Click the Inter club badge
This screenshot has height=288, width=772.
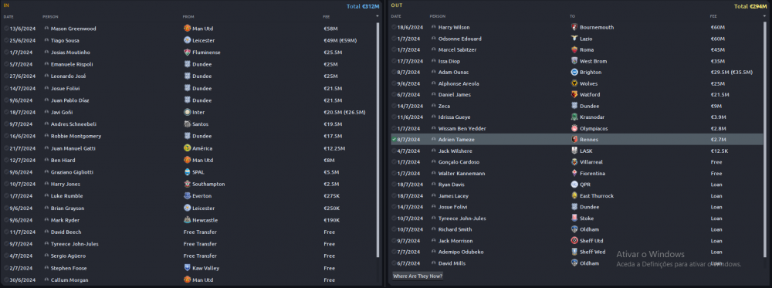[187, 112]
